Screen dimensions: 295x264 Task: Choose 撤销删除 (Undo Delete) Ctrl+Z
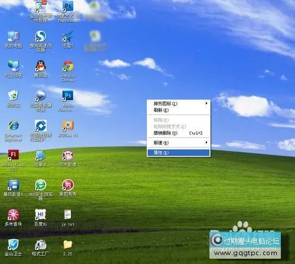pos(179,133)
